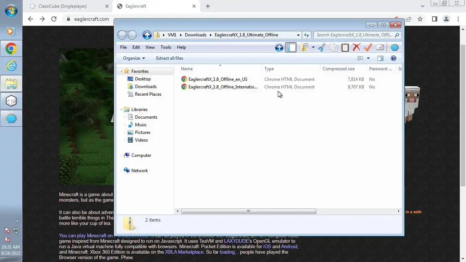Click Downloads in the address breadcrumb

click(x=196, y=35)
